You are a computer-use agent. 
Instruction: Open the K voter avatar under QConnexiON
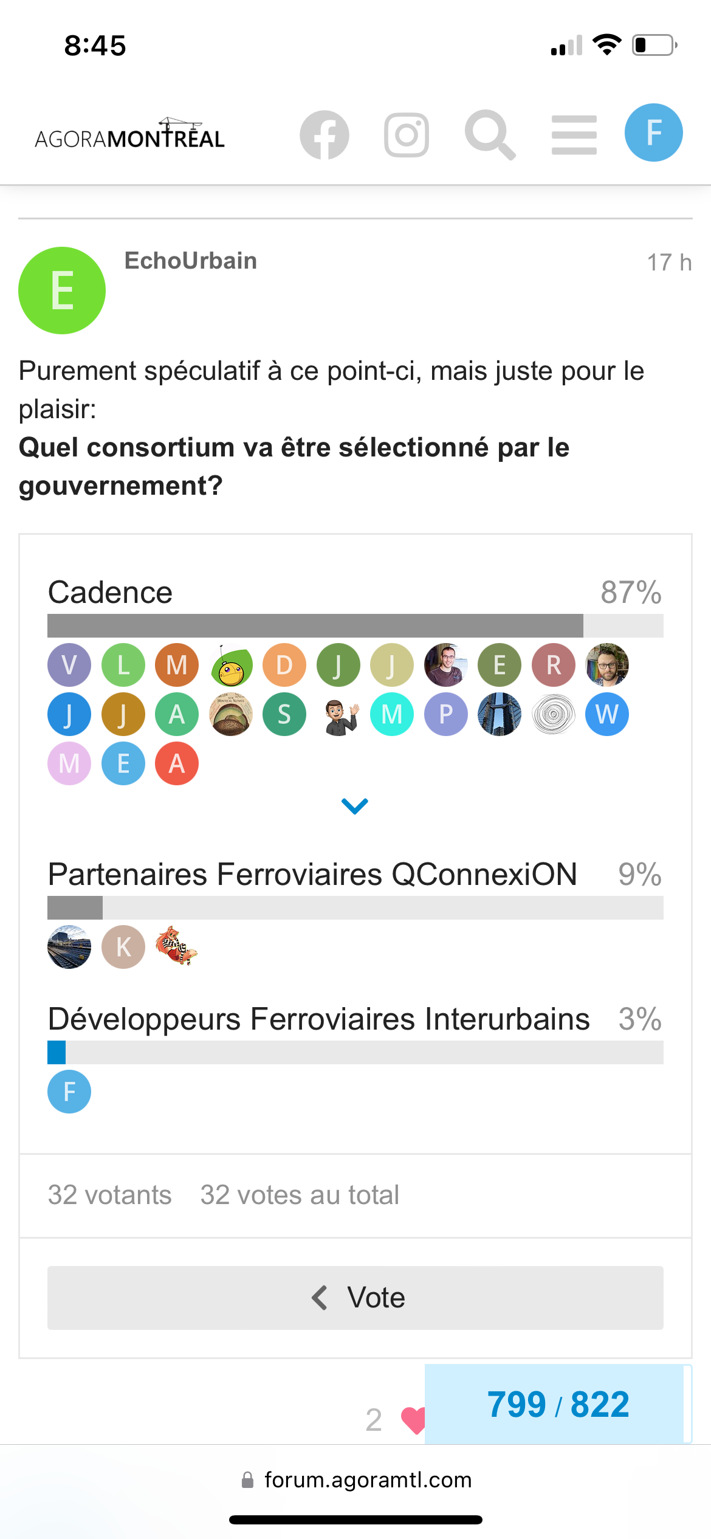[123, 947]
